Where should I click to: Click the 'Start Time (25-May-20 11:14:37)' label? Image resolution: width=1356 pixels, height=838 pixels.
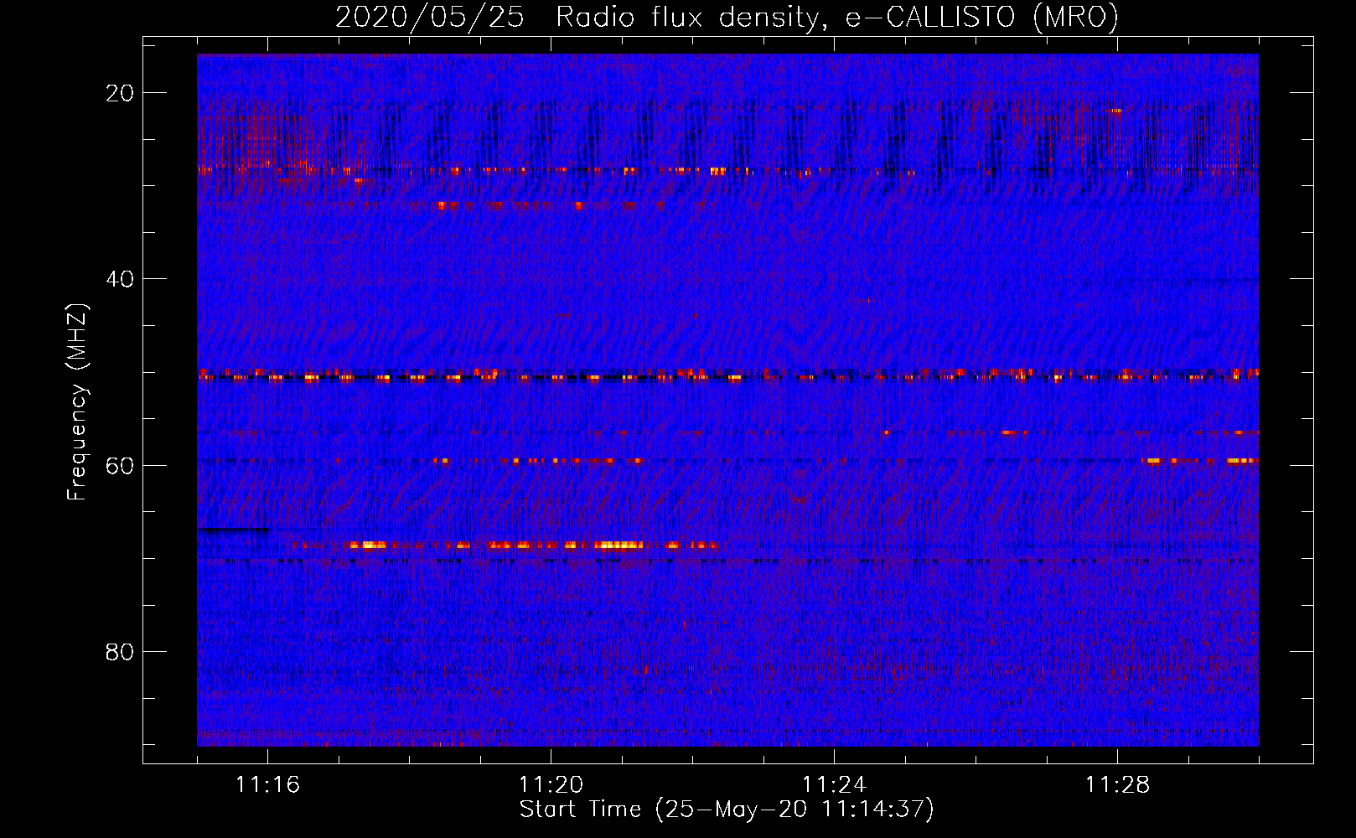point(727,810)
